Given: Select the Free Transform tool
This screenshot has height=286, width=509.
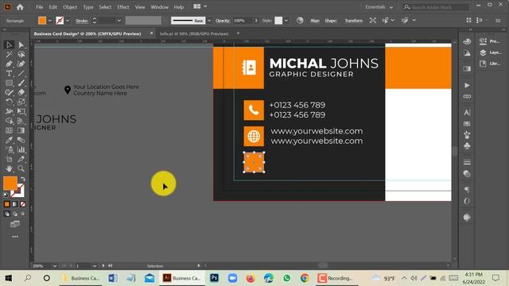Looking at the screenshot, I should [21, 111].
